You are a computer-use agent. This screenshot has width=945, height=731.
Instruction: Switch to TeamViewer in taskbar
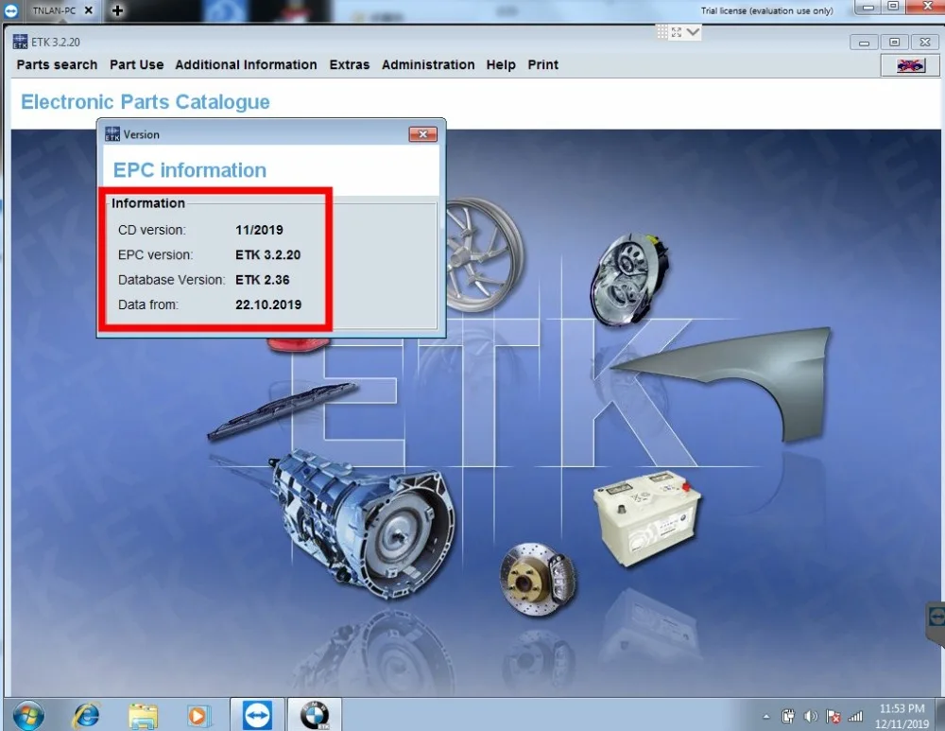pyautogui.click(x=257, y=715)
